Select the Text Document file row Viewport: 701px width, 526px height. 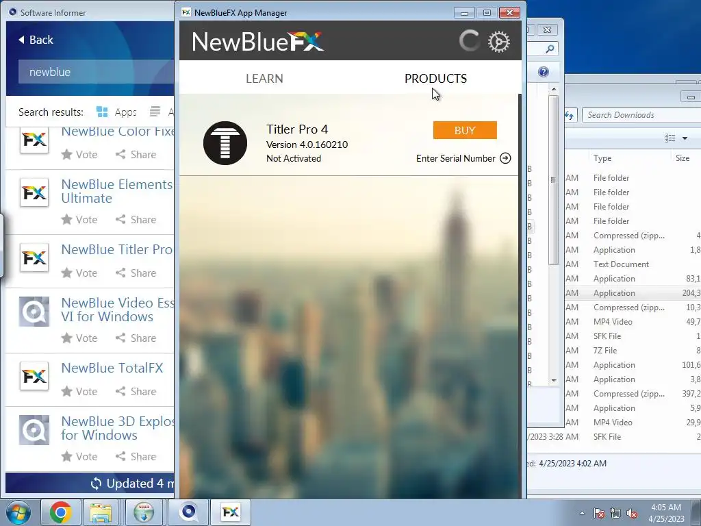[633, 264]
